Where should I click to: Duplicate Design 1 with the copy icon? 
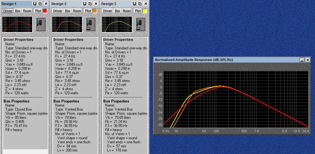coord(40,3)
